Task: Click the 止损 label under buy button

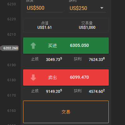Action: (35, 59)
